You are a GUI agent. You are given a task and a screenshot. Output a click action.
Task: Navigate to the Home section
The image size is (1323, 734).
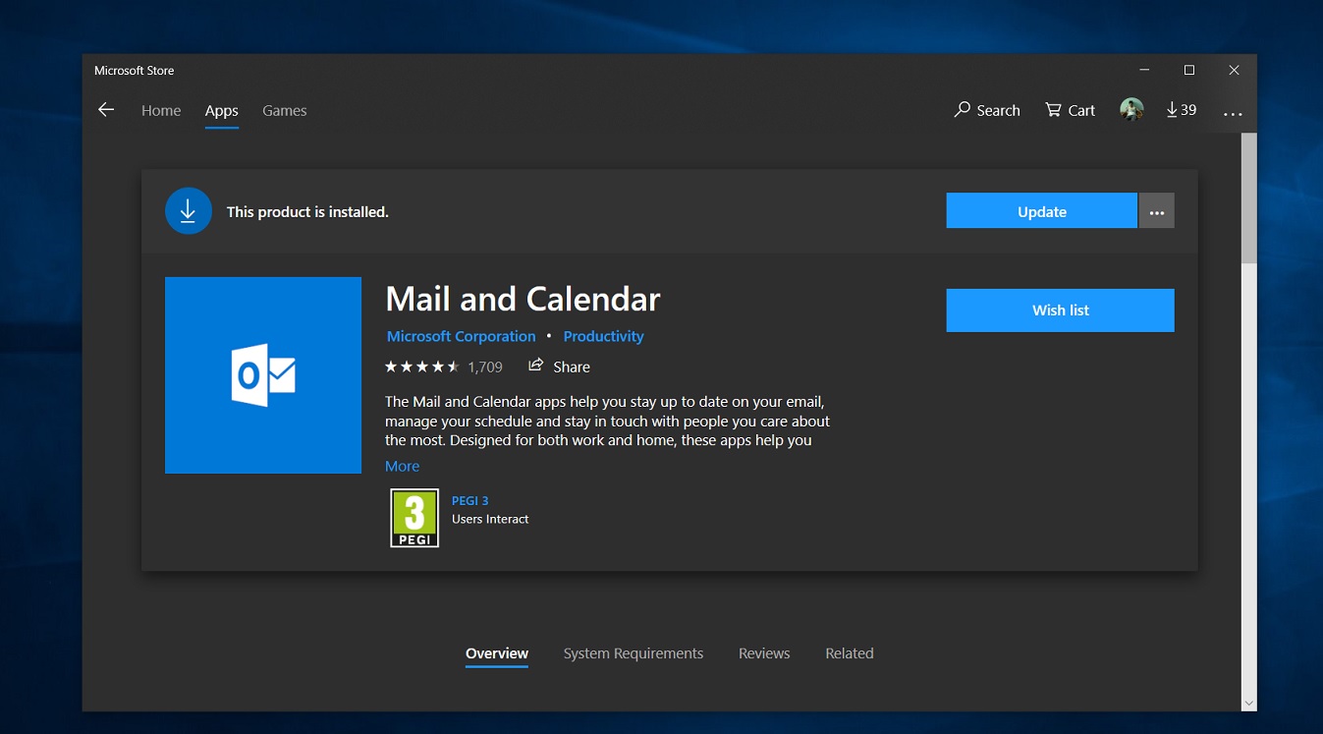(x=160, y=110)
